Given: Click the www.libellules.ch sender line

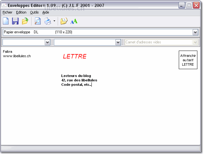Looking at the screenshot, I should [17, 56].
